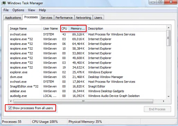
Task: Switch to the Services tab
Action: [46, 18]
